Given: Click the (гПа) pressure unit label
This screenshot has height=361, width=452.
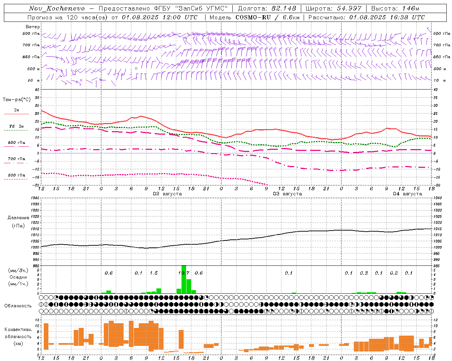Looking at the screenshot, I should [x=18, y=226].
